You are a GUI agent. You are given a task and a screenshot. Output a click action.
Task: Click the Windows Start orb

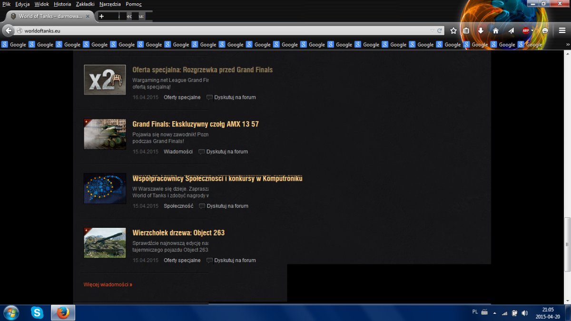click(x=10, y=312)
